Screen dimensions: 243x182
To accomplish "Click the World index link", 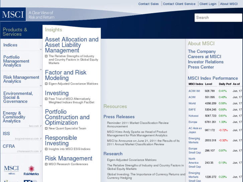I will tap(192, 104).
